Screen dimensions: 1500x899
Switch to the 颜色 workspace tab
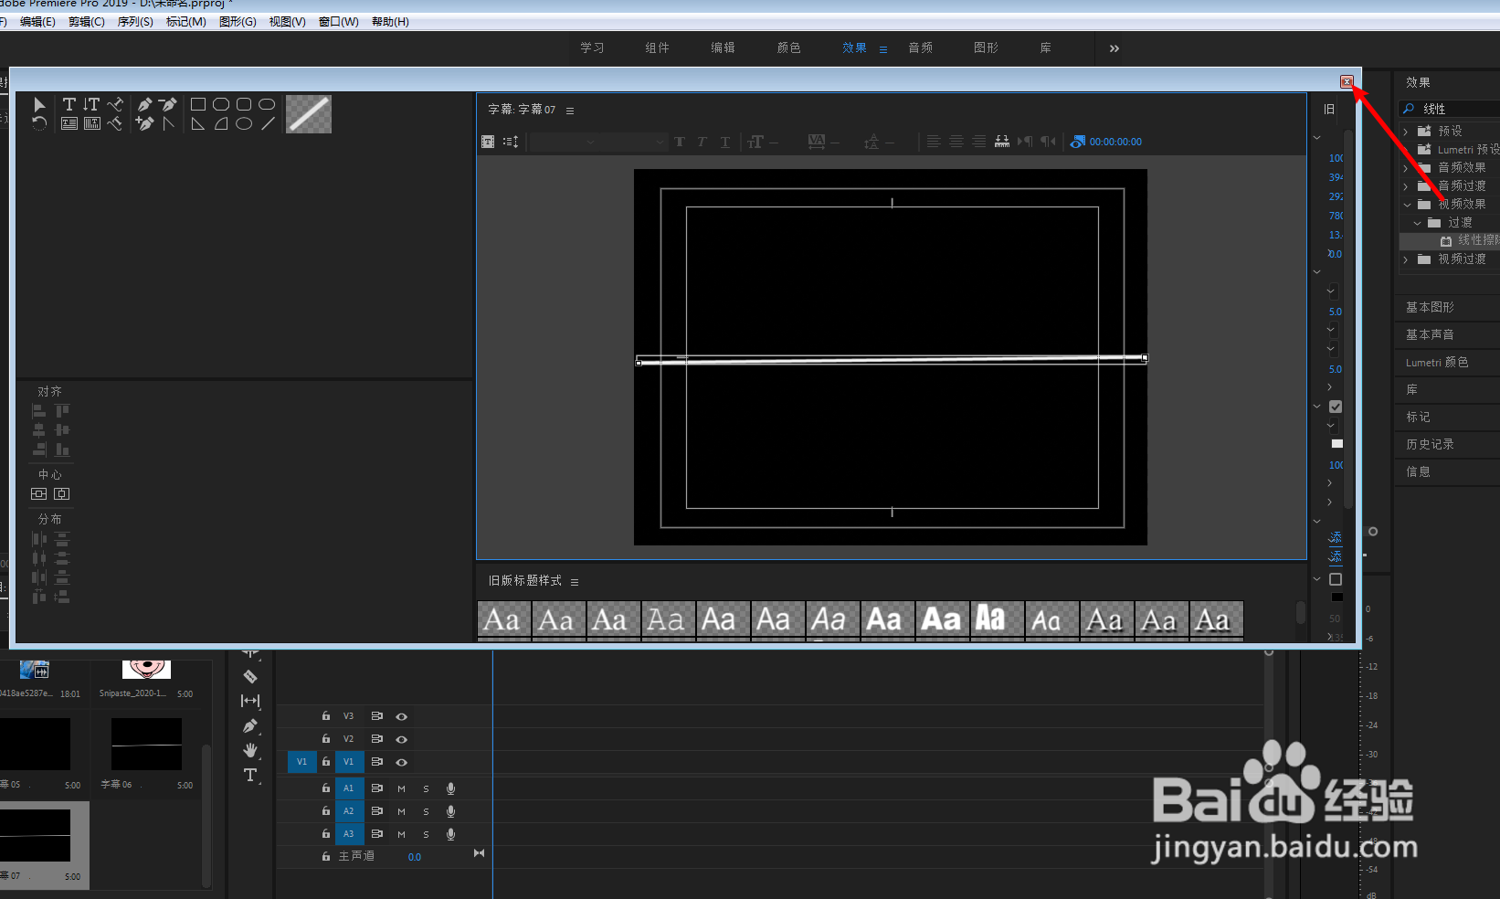coord(789,48)
